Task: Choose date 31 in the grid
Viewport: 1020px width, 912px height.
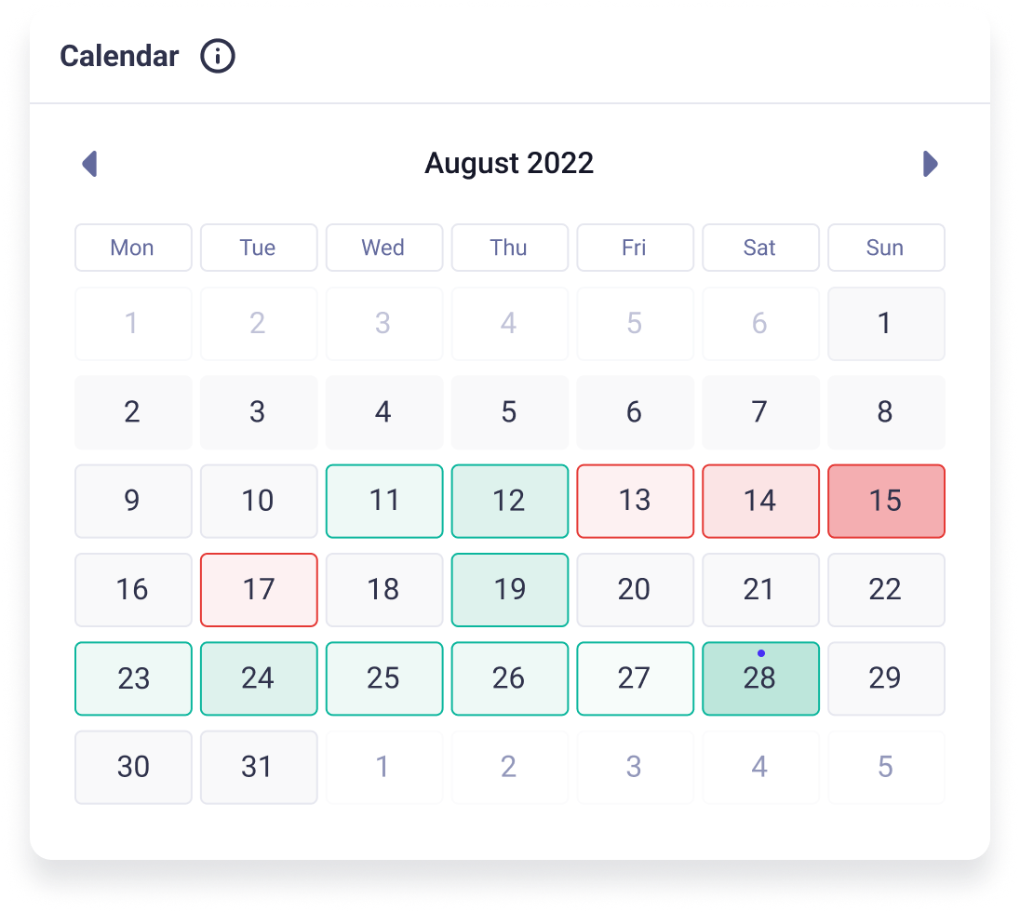Action: (259, 767)
